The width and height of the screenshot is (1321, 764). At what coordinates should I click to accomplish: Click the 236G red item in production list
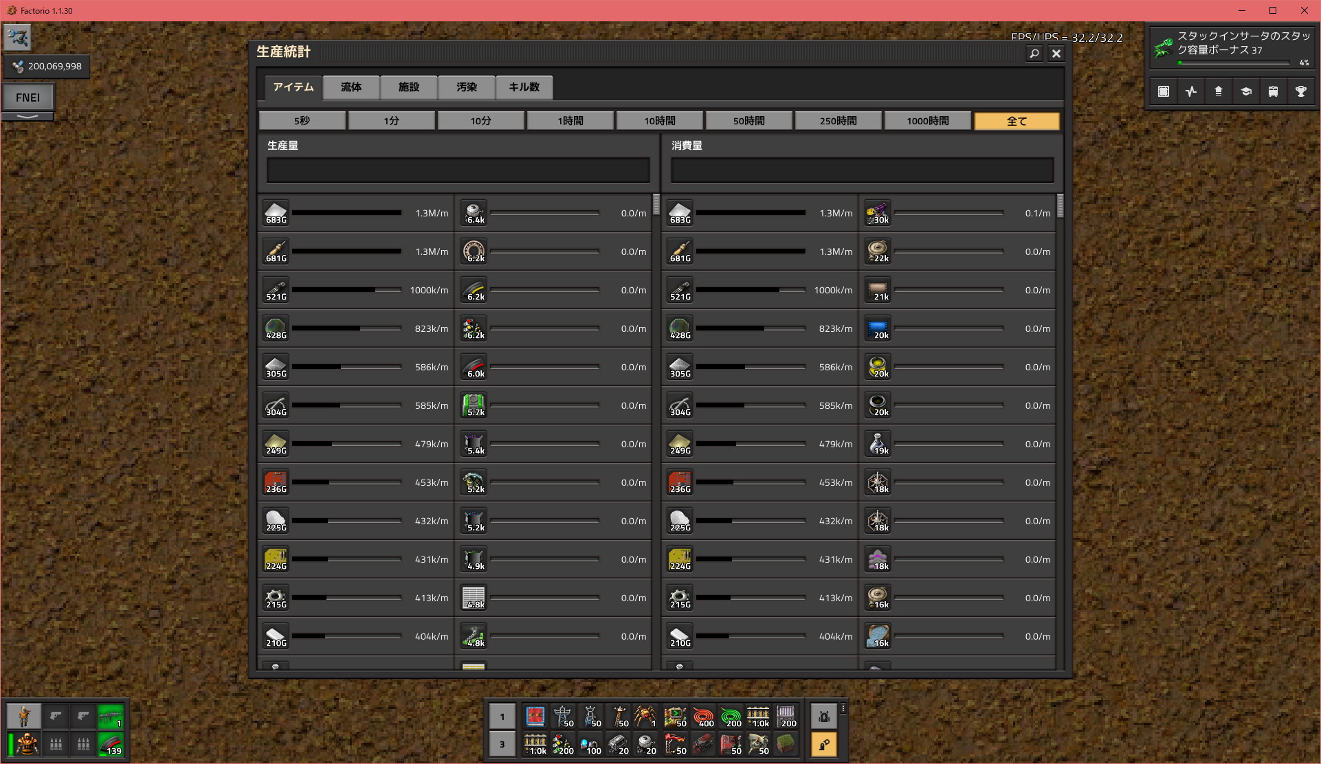tap(276, 482)
